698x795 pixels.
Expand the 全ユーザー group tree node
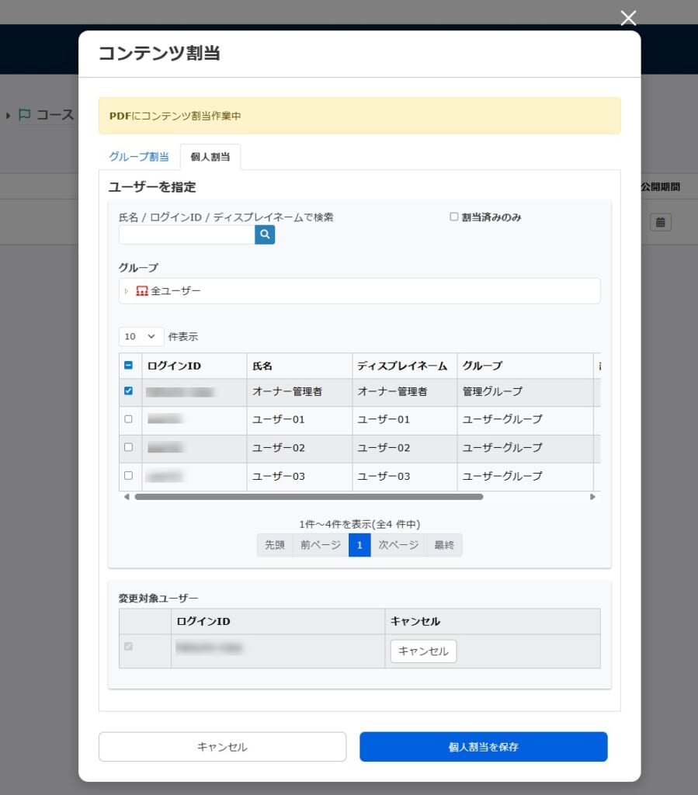click(x=127, y=291)
